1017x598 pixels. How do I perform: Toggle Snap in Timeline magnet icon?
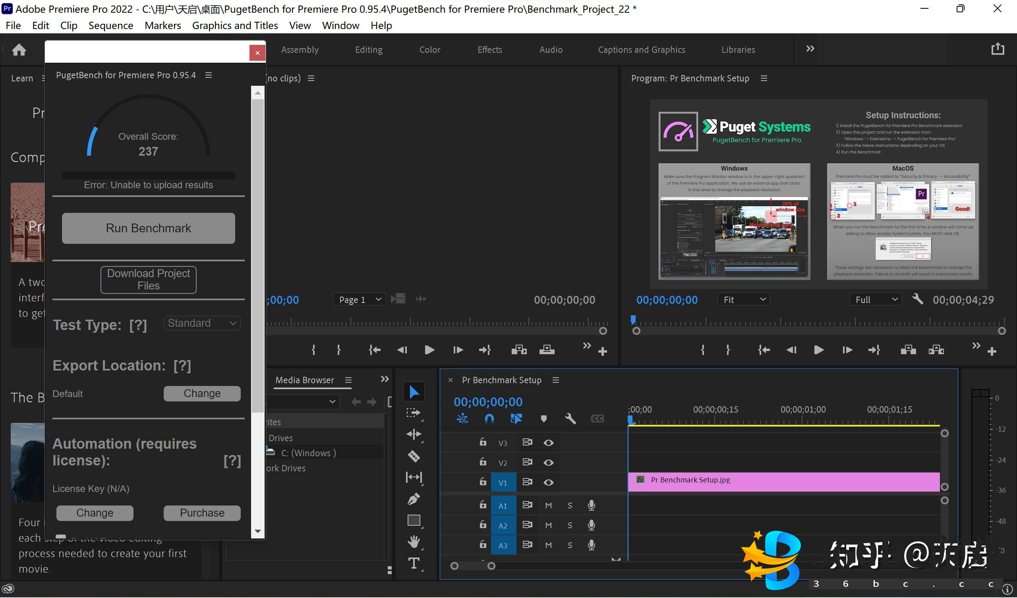[489, 419]
